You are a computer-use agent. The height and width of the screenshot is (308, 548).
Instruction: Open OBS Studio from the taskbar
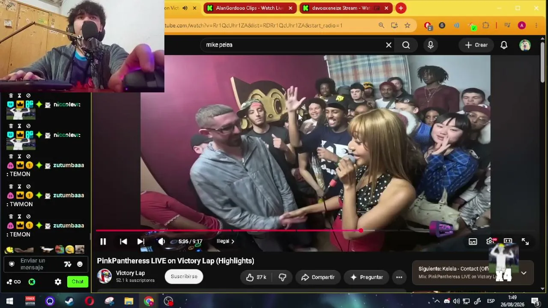pyautogui.click(x=169, y=301)
